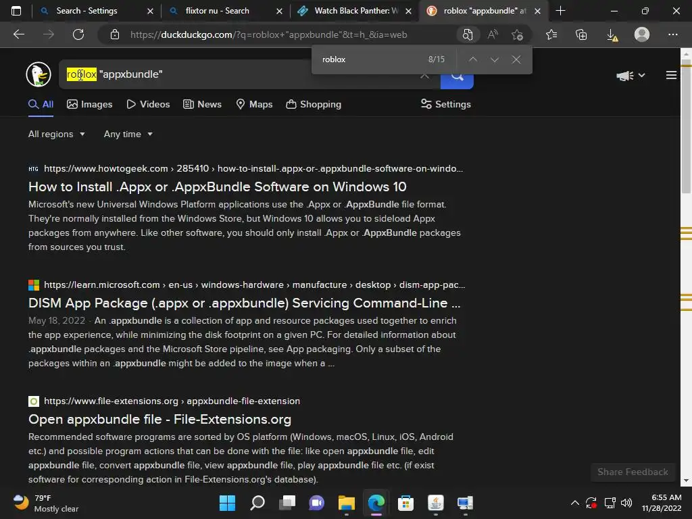Open How to Install .Appx result
The image size is (692, 519).
tap(217, 187)
